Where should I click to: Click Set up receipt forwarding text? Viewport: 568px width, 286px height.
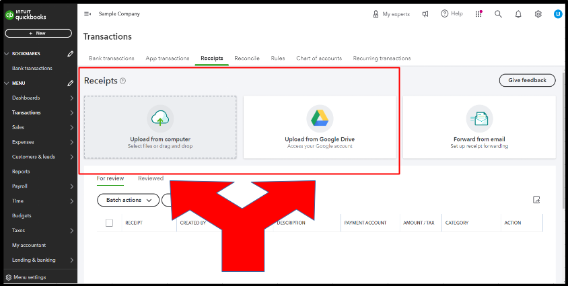pos(479,146)
